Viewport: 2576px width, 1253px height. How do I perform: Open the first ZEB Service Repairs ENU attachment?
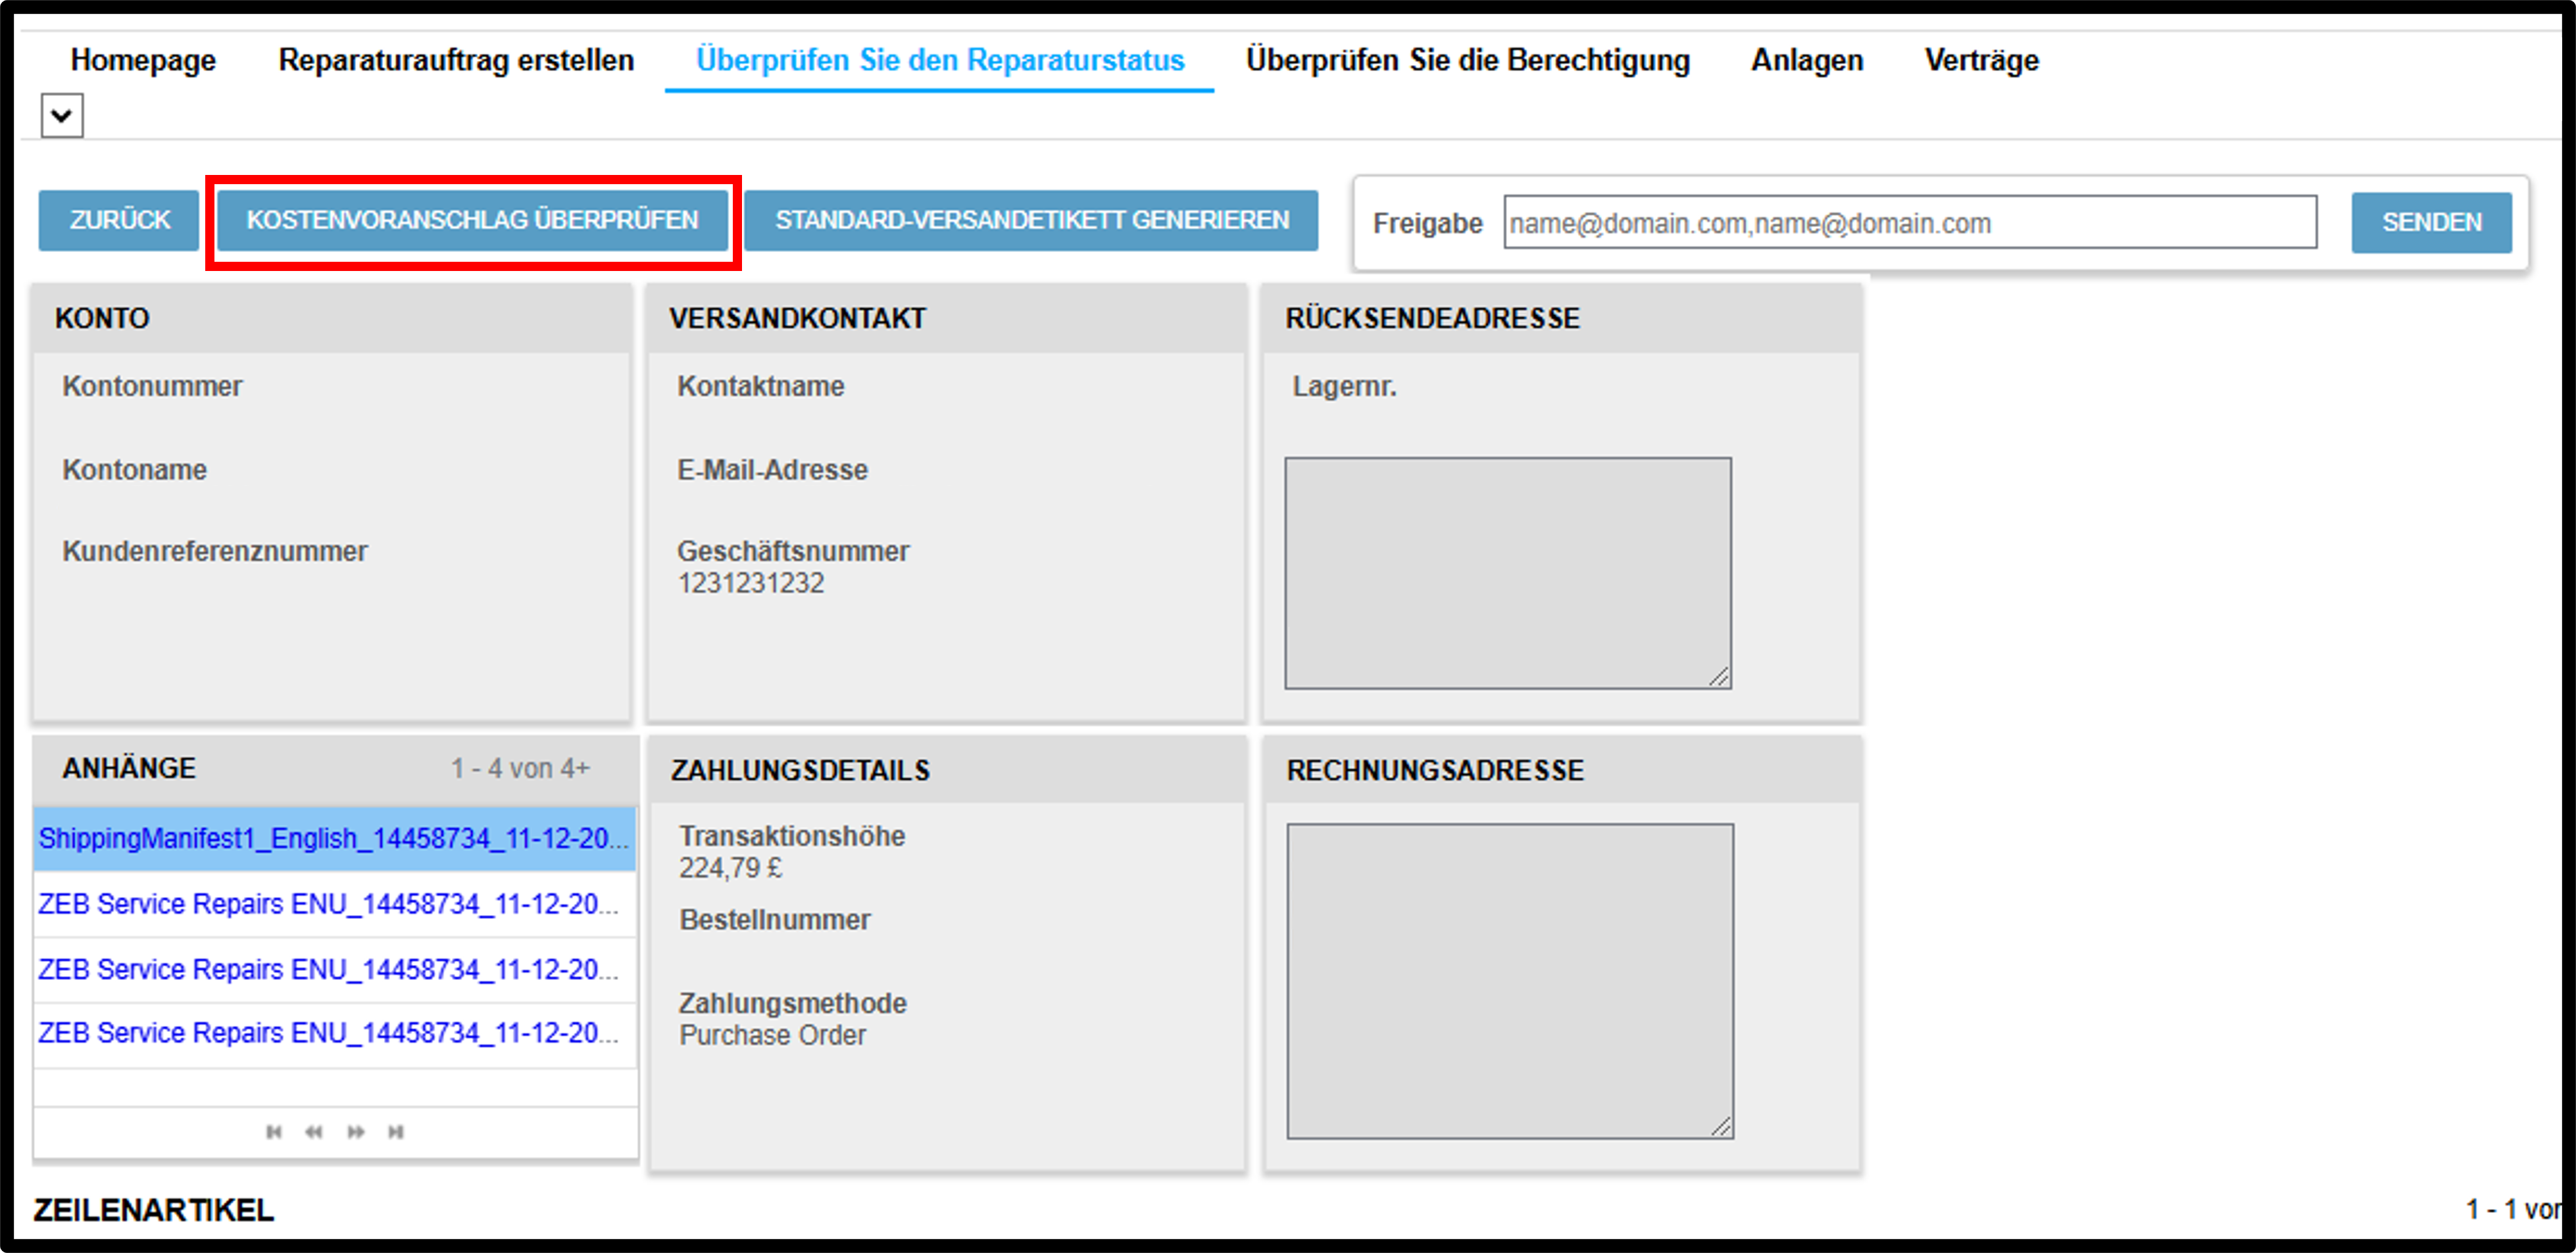(x=329, y=904)
